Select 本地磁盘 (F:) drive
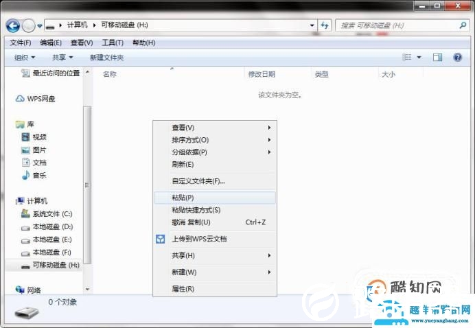Viewport: 475px width, 328px height. pos(46,253)
